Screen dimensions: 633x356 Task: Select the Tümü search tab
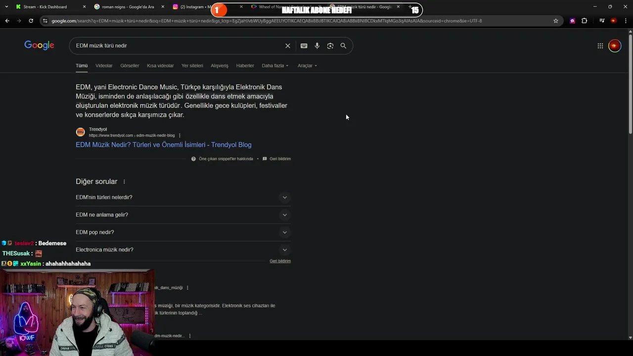pos(82,66)
